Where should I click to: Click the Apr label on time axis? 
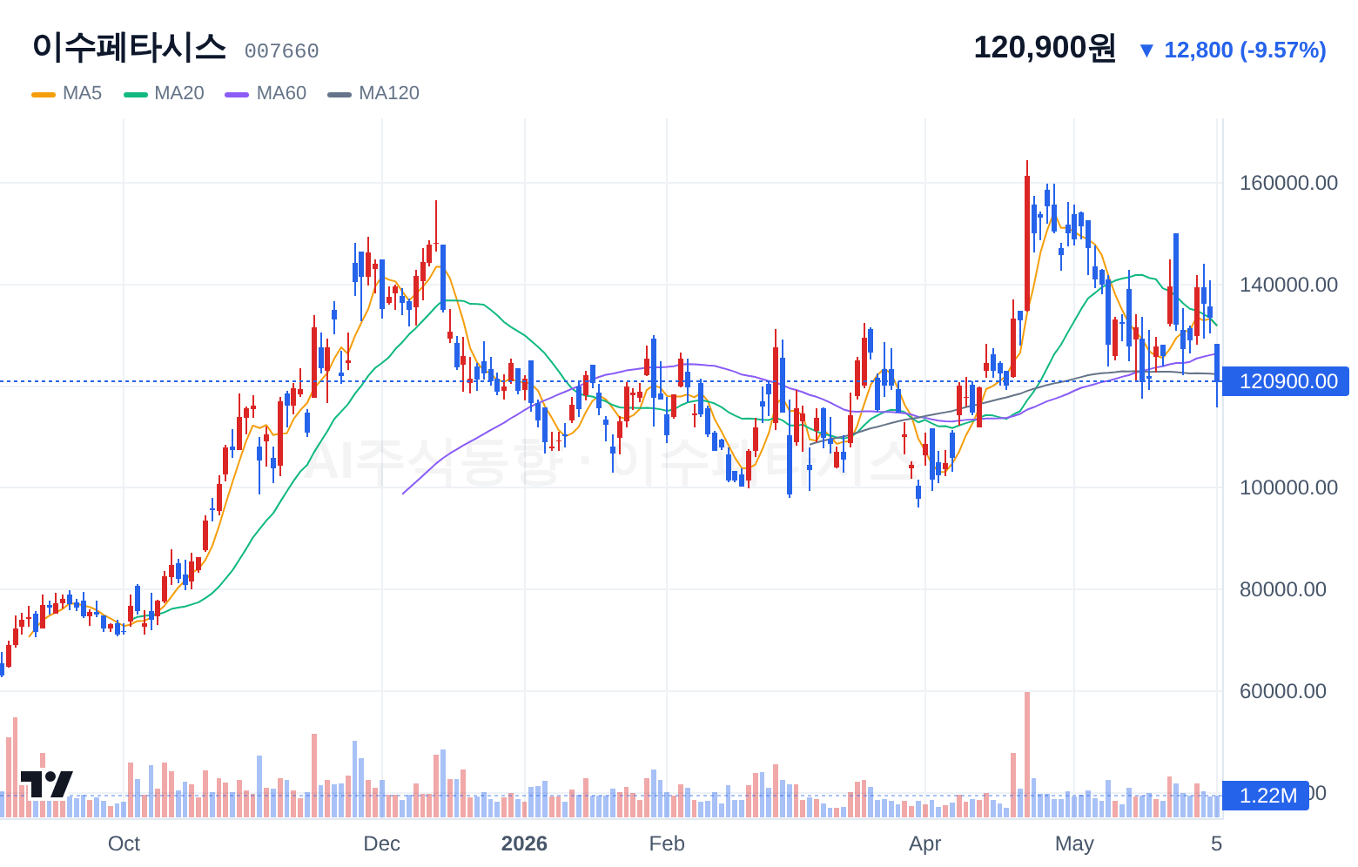925,843
